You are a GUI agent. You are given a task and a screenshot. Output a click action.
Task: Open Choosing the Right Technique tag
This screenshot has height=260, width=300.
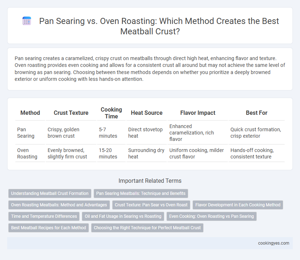pyautogui.click(x=147, y=227)
